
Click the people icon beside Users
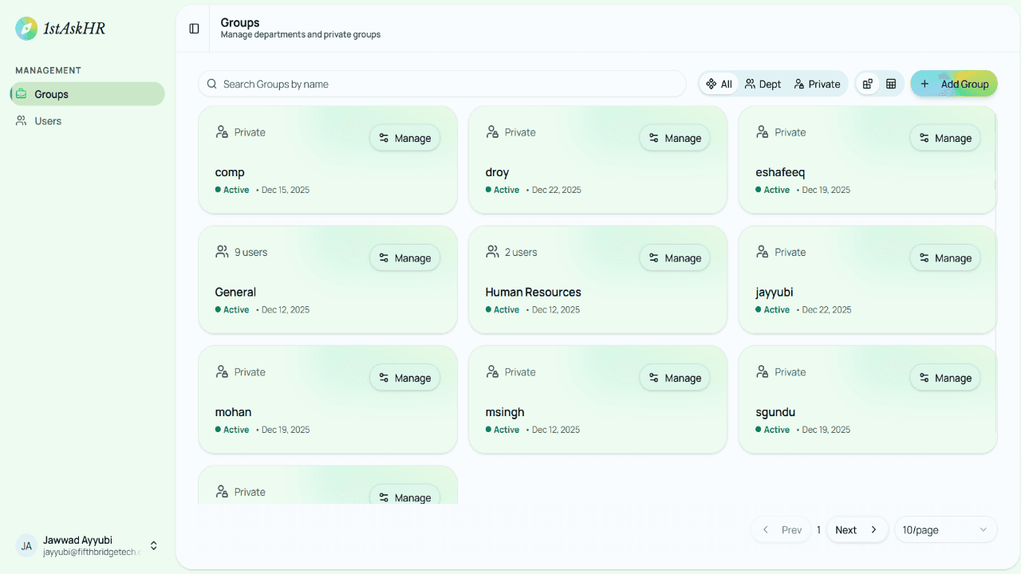pyautogui.click(x=21, y=120)
